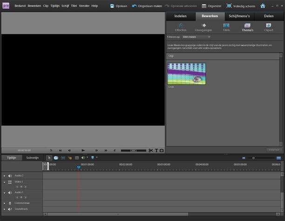The height and width of the screenshot is (221, 285).
Task: Toggle the Audio 1 track speaker icon
Action: pos(10,192)
